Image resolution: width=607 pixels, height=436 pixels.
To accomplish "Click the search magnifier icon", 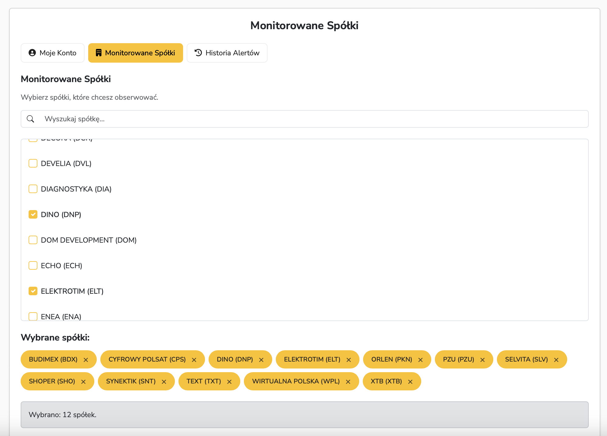I will pyautogui.click(x=30, y=119).
